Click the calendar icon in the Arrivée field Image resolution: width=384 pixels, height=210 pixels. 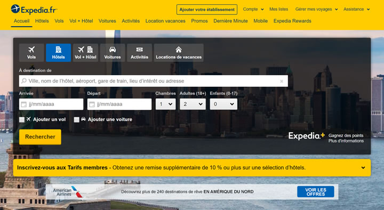(24, 104)
